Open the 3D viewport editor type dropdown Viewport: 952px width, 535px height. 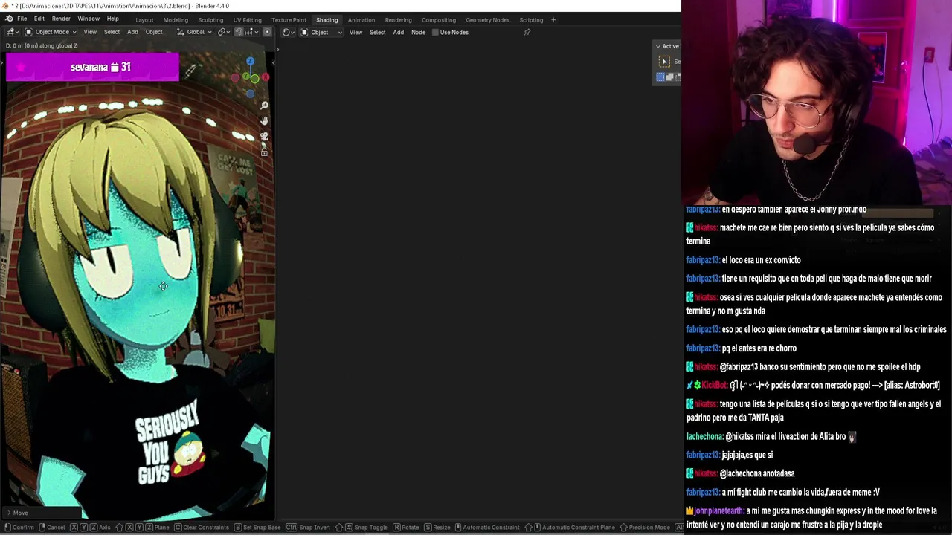click(12, 32)
